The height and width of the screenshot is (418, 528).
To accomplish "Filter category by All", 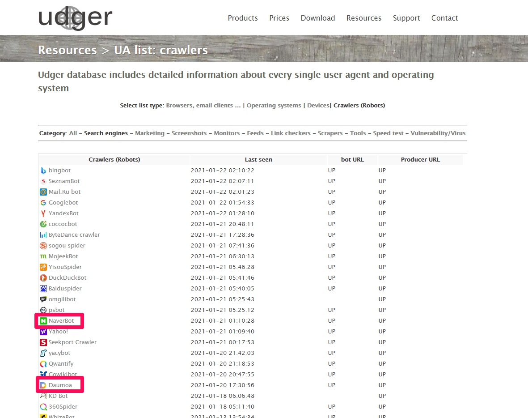I will click(73, 133).
